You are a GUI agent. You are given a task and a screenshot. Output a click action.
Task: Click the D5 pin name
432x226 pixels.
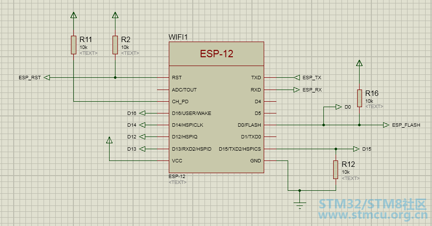tap(258, 113)
